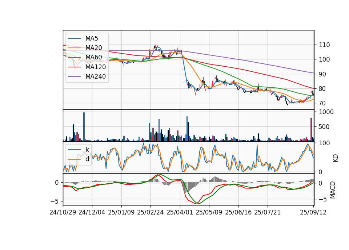The width and height of the screenshot is (349, 250).
Task: Click the 25/04/01 date label
Action: [x=180, y=212]
